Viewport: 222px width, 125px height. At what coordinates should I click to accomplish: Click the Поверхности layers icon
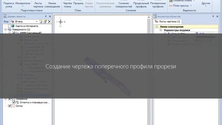[9, 30]
